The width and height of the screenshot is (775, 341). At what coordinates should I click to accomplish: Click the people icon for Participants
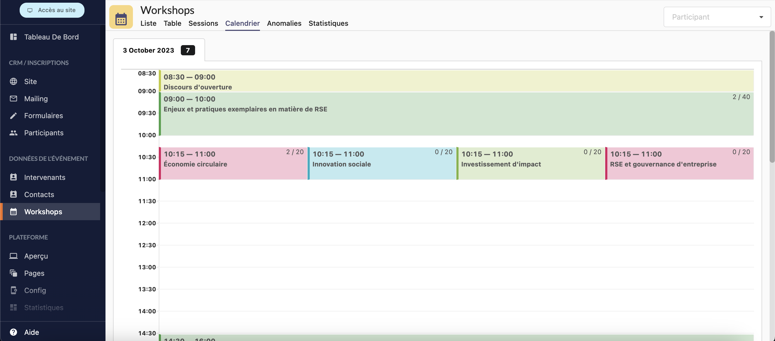[x=13, y=133]
